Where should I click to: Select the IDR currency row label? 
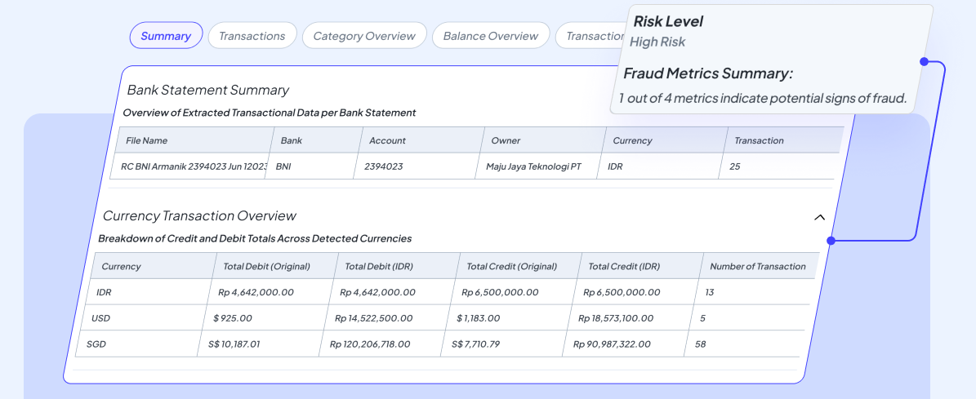pos(104,292)
